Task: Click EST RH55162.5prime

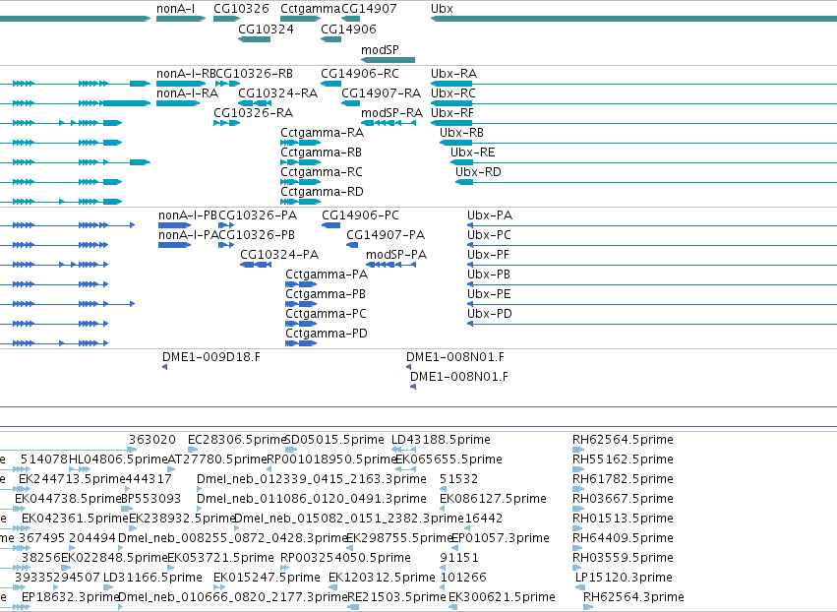Action: [x=623, y=459]
